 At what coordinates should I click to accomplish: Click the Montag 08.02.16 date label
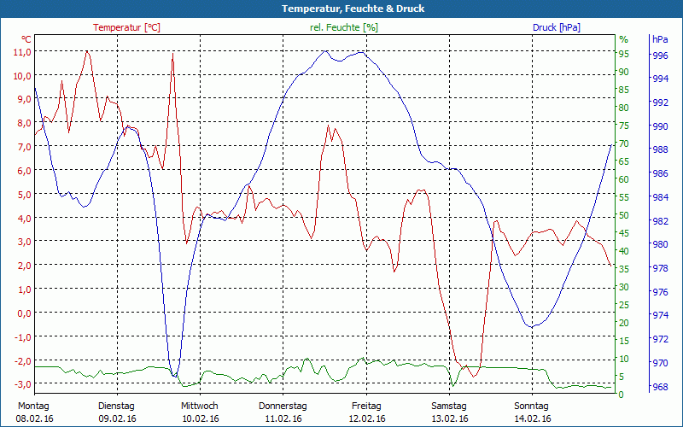pos(34,412)
